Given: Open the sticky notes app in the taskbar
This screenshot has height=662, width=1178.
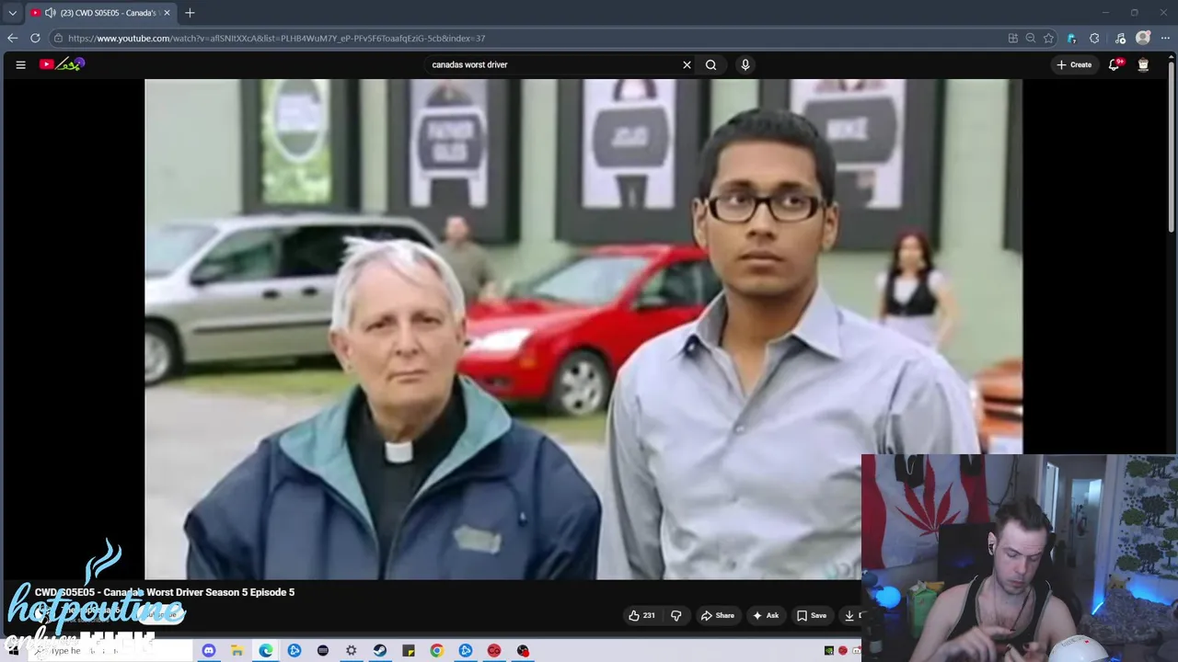Looking at the screenshot, I should 409,651.
